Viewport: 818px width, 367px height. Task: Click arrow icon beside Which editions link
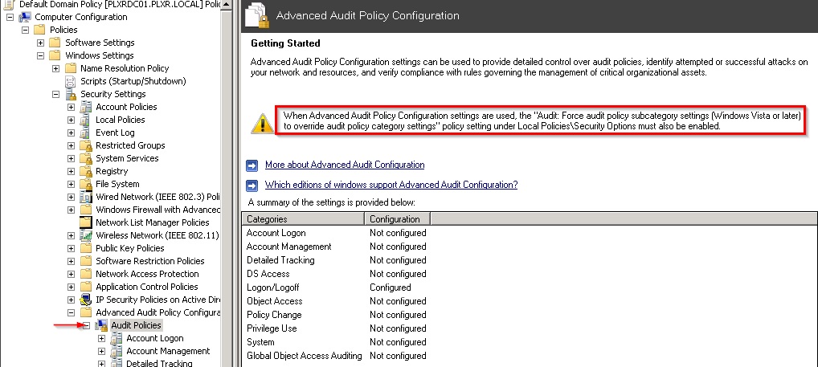252,186
